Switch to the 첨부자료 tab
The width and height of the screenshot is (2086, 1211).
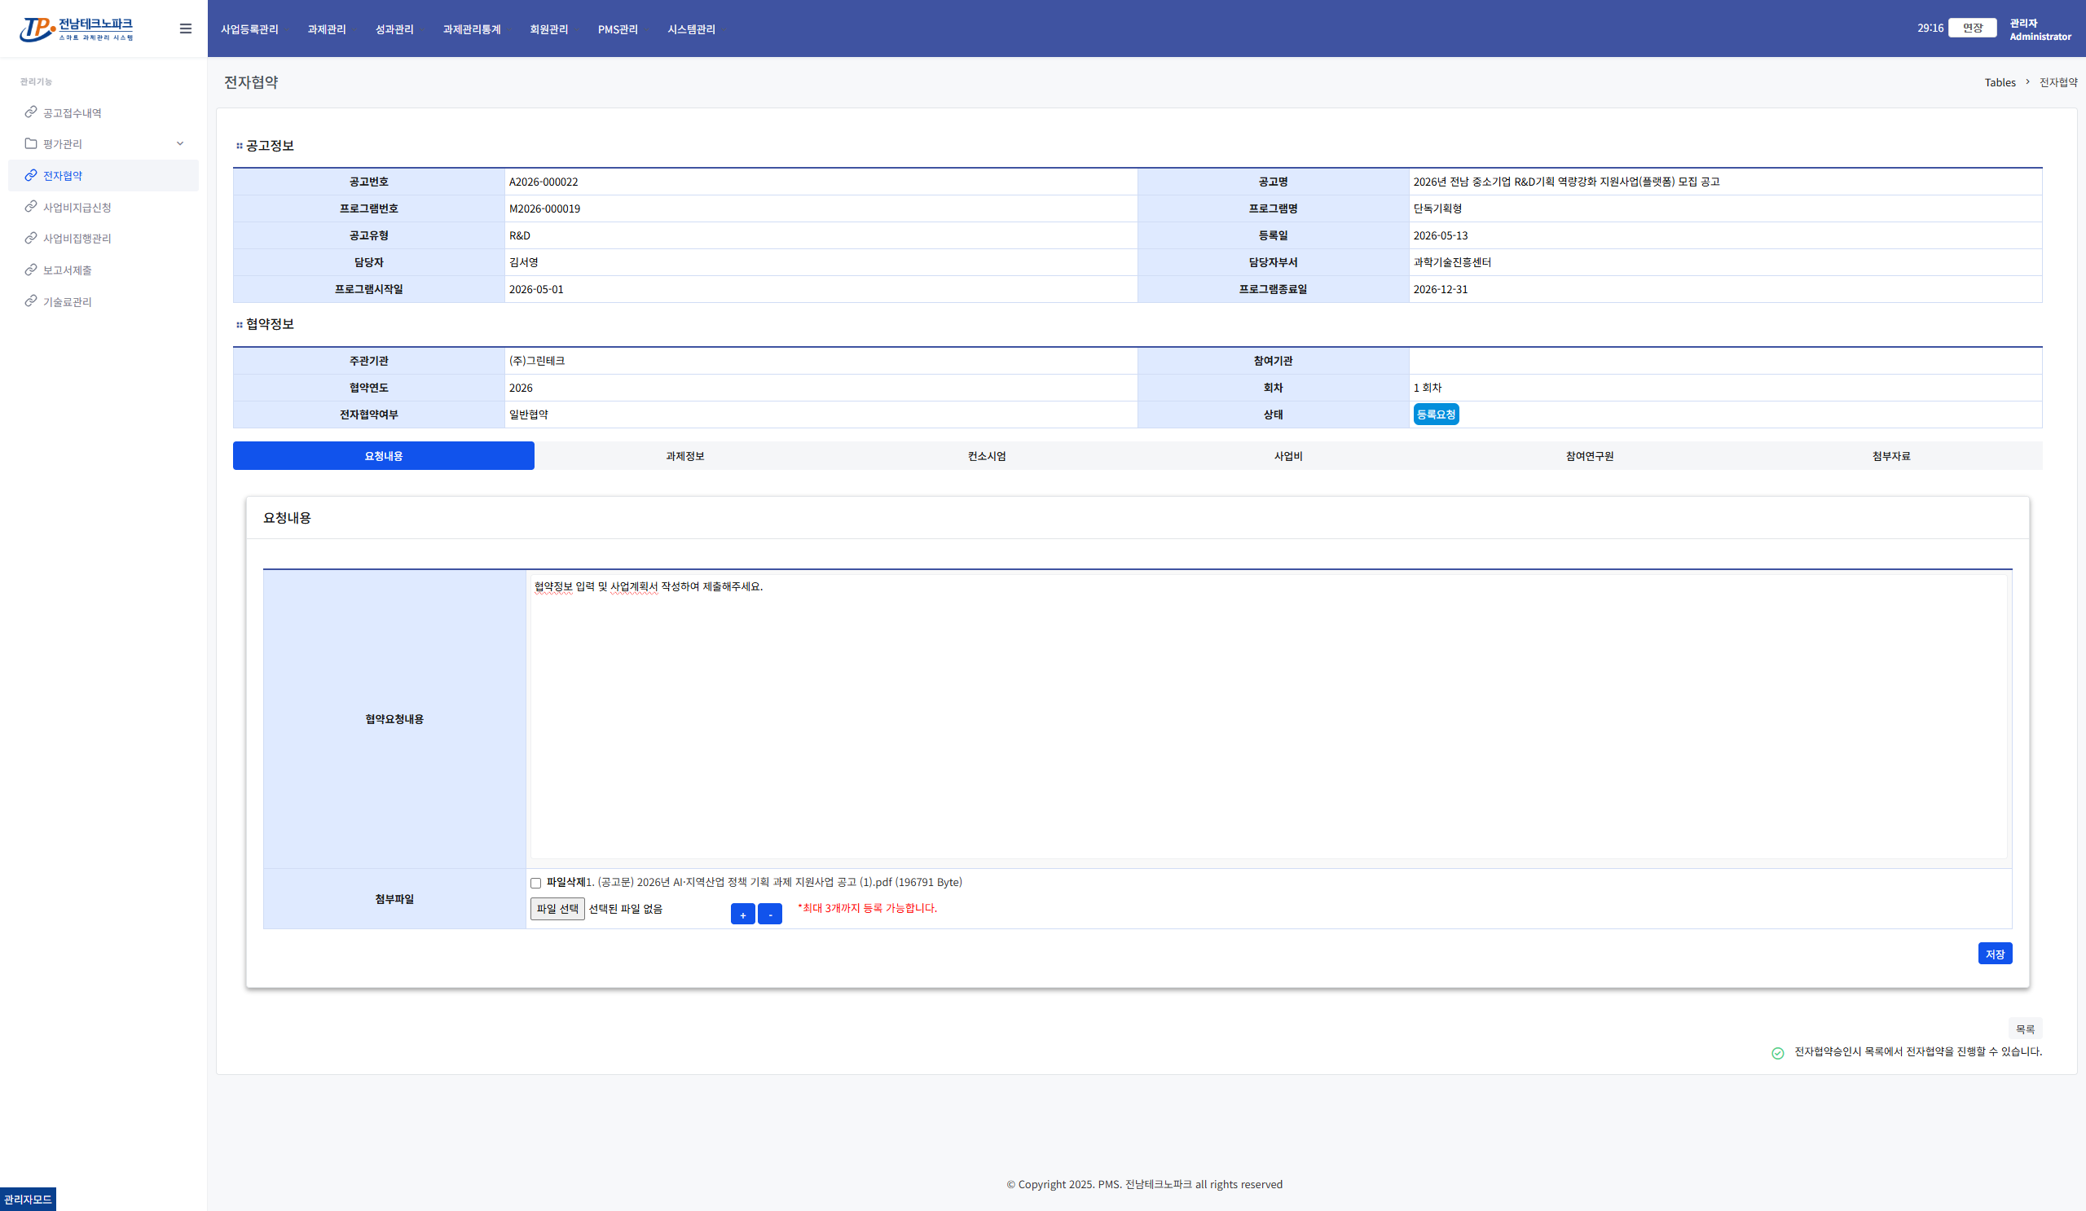coord(1891,456)
